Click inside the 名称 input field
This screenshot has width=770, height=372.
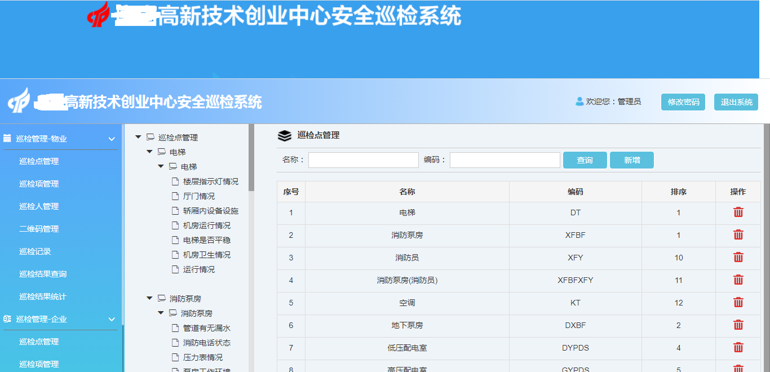(x=363, y=160)
